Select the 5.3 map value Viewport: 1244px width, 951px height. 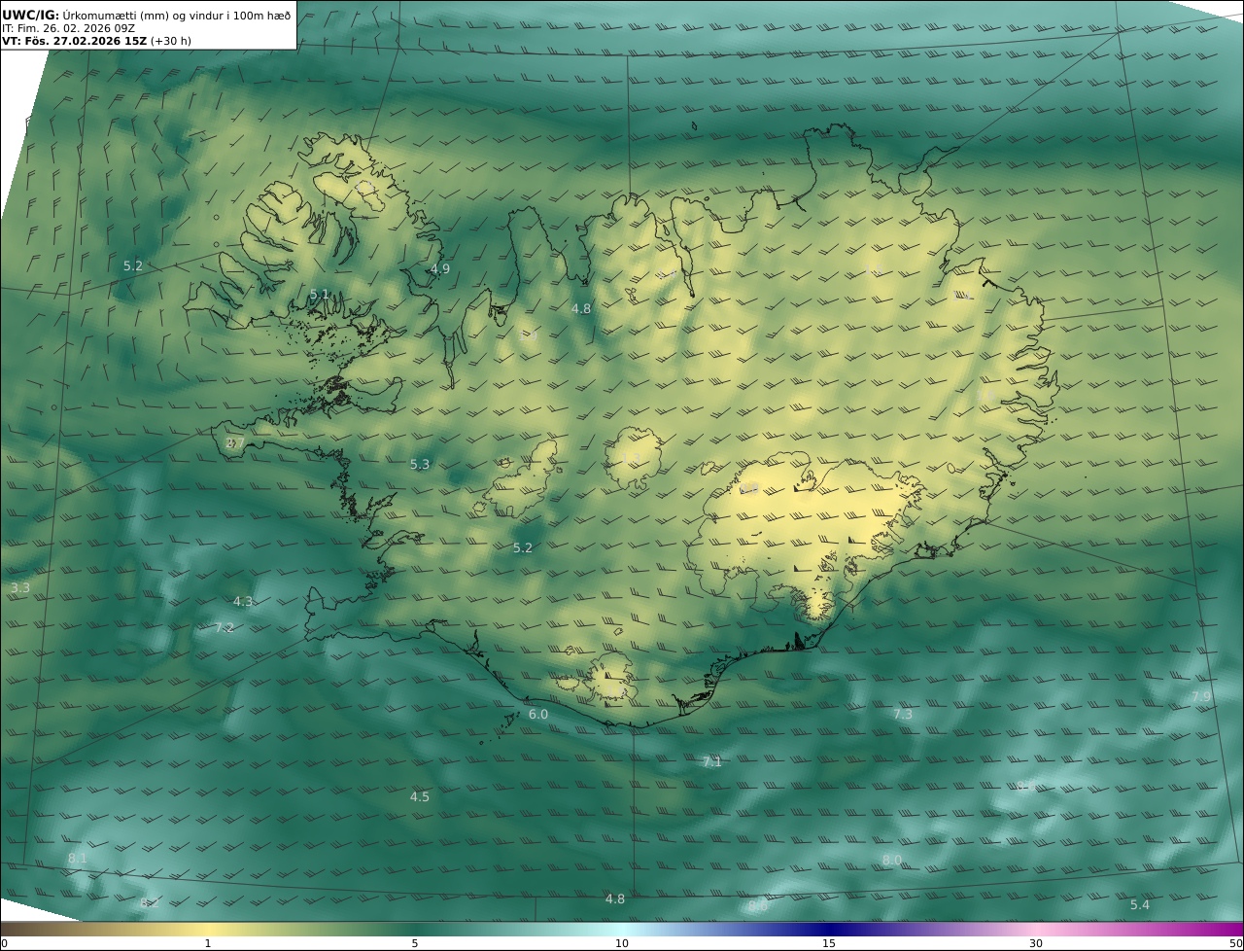(420, 464)
